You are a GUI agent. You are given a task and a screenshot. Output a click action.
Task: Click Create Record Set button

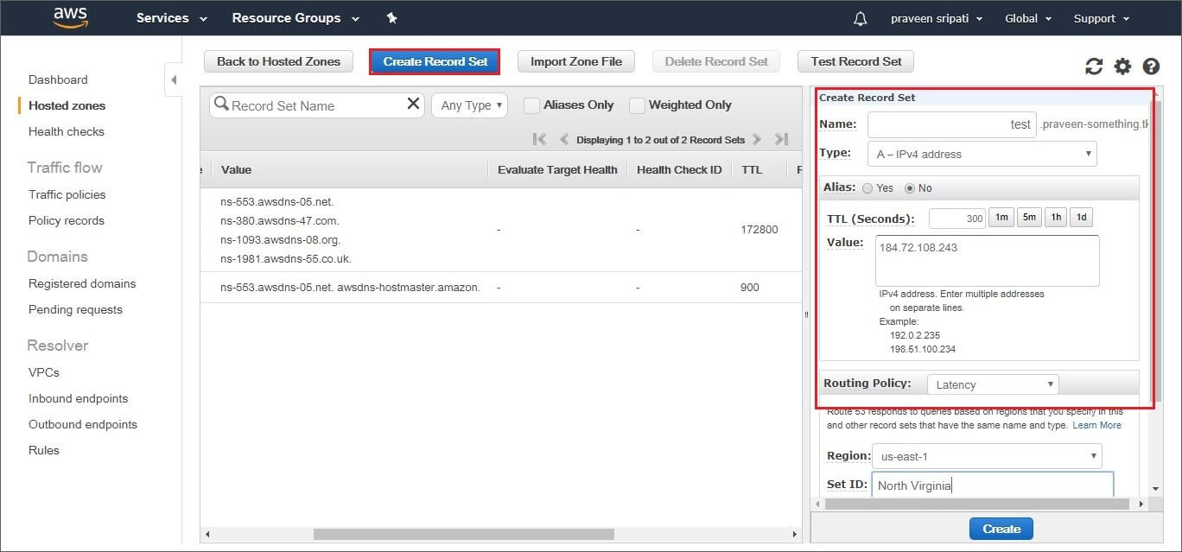point(435,61)
